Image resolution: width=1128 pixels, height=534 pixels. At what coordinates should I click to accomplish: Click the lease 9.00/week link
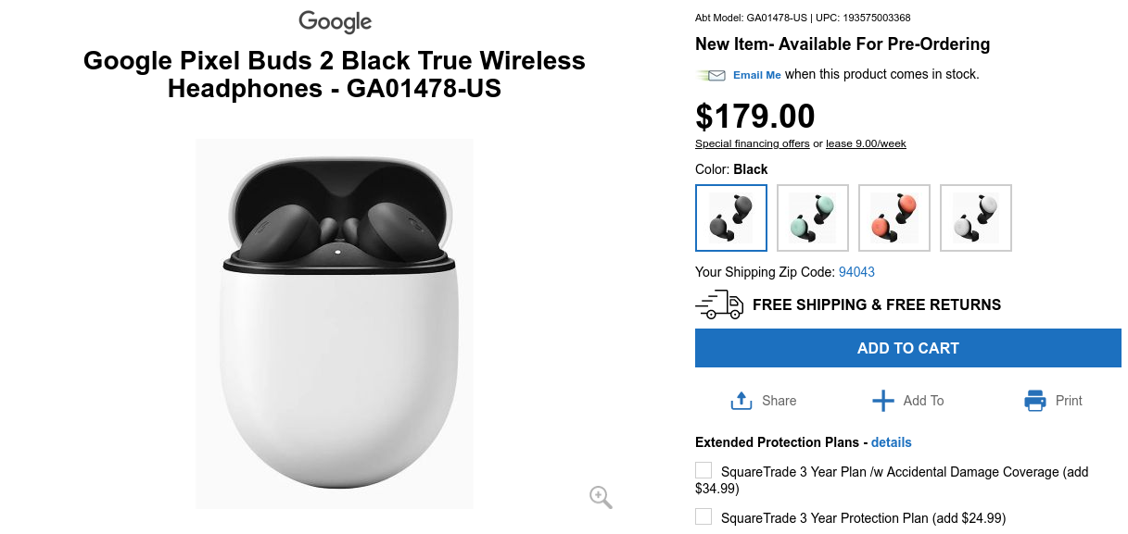point(866,143)
